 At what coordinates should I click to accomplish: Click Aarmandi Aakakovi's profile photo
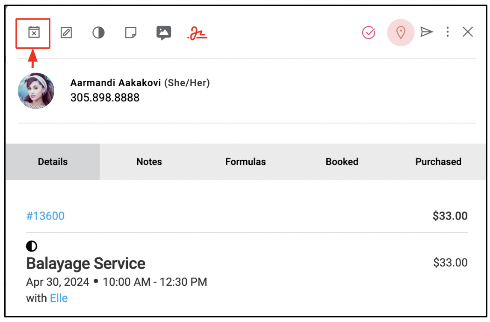click(36, 91)
